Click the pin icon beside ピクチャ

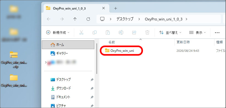tap(92, 106)
